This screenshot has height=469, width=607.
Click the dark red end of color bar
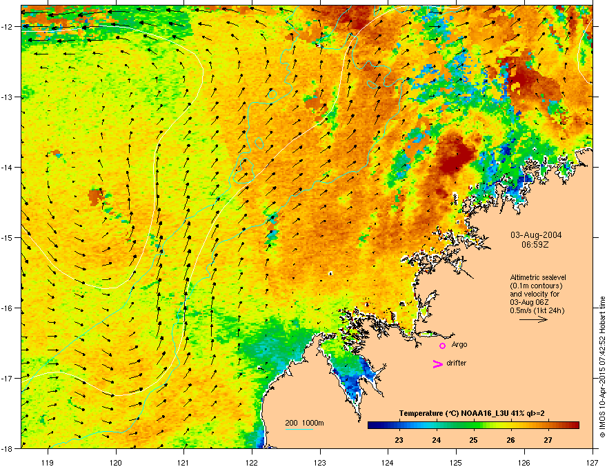[575, 425]
